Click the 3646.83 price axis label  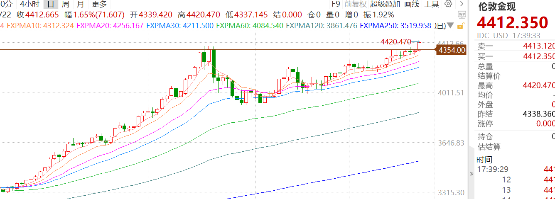(x=451, y=143)
